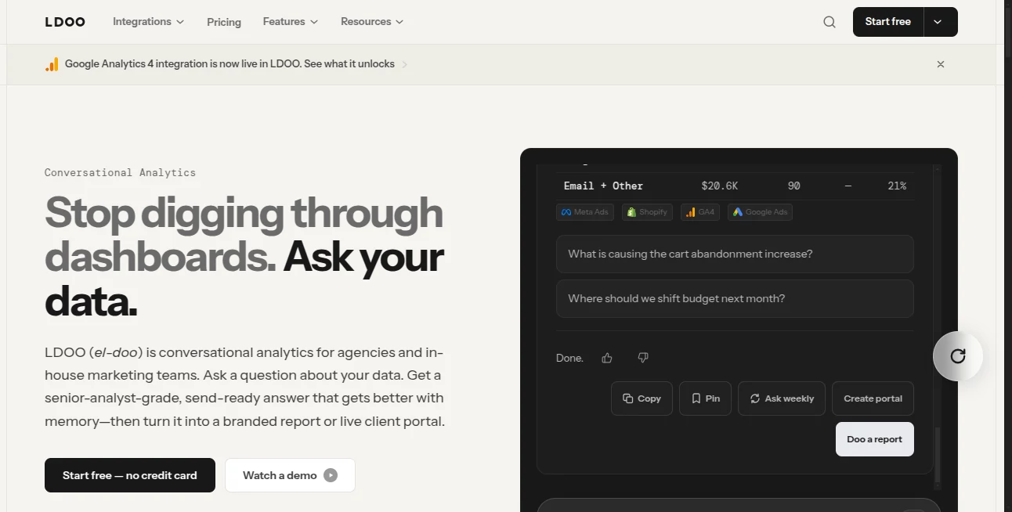1012x512 pixels.
Task: Click the Doo a report button
Action: point(874,439)
